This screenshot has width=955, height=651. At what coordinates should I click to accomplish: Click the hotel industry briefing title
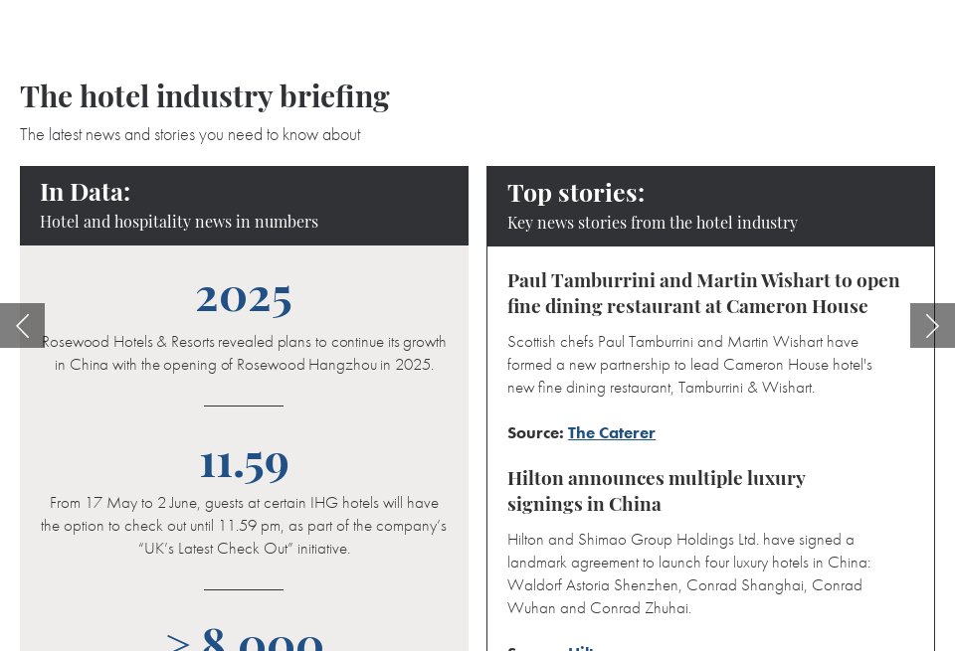pos(204,95)
